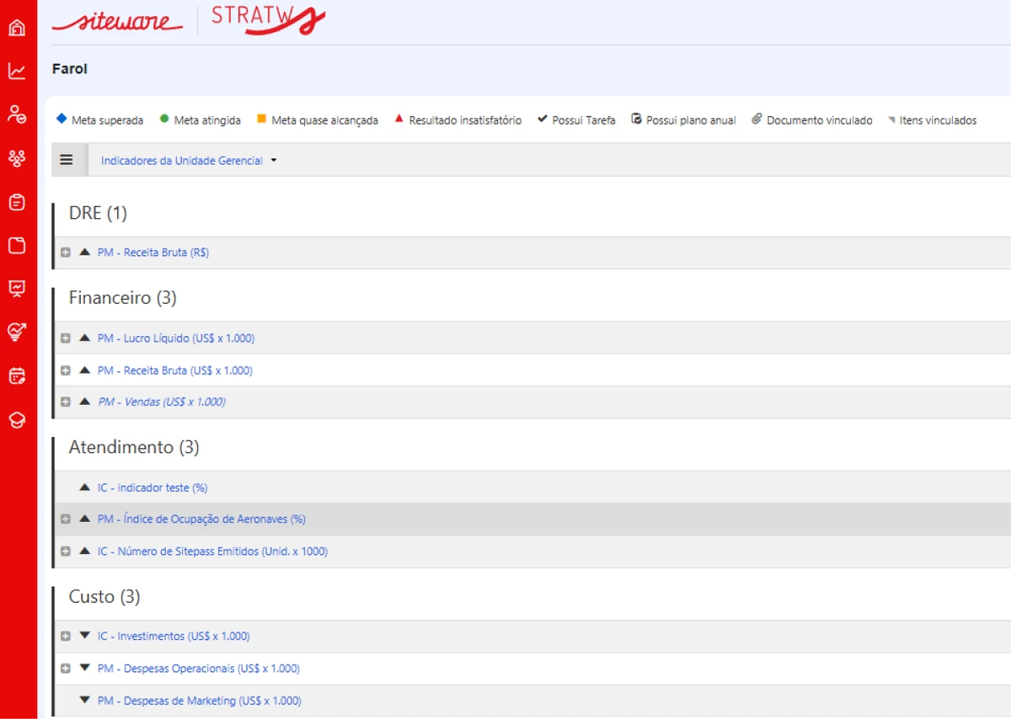This screenshot has height=719, width=1011.
Task: Click the up arrow beside indicador teste
Action: coord(84,487)
